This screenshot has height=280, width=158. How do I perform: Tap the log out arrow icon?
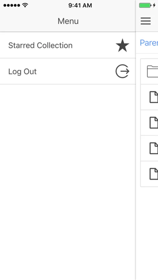122,71
